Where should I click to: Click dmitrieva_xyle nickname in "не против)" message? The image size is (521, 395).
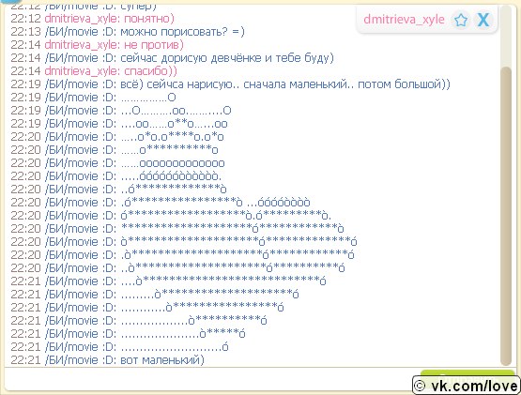(82, 45)
